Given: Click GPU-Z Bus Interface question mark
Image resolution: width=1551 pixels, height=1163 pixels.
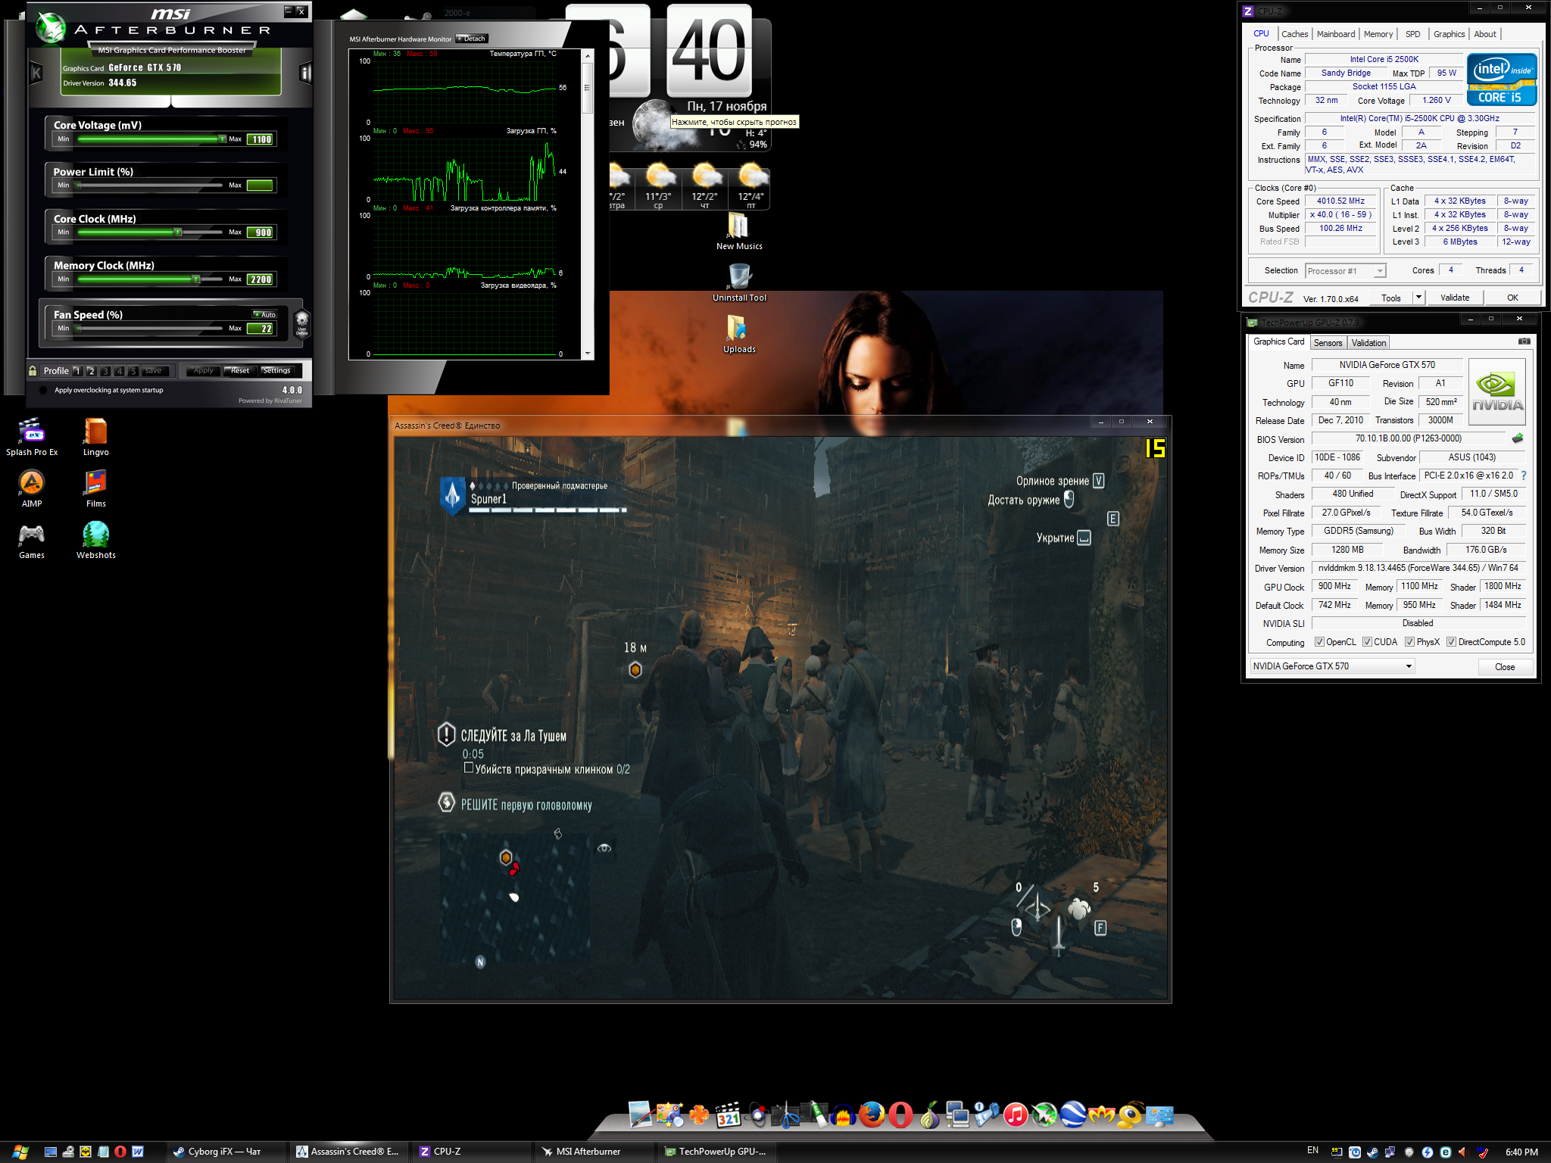Looking at the screenshot, I should [1524, 475].
